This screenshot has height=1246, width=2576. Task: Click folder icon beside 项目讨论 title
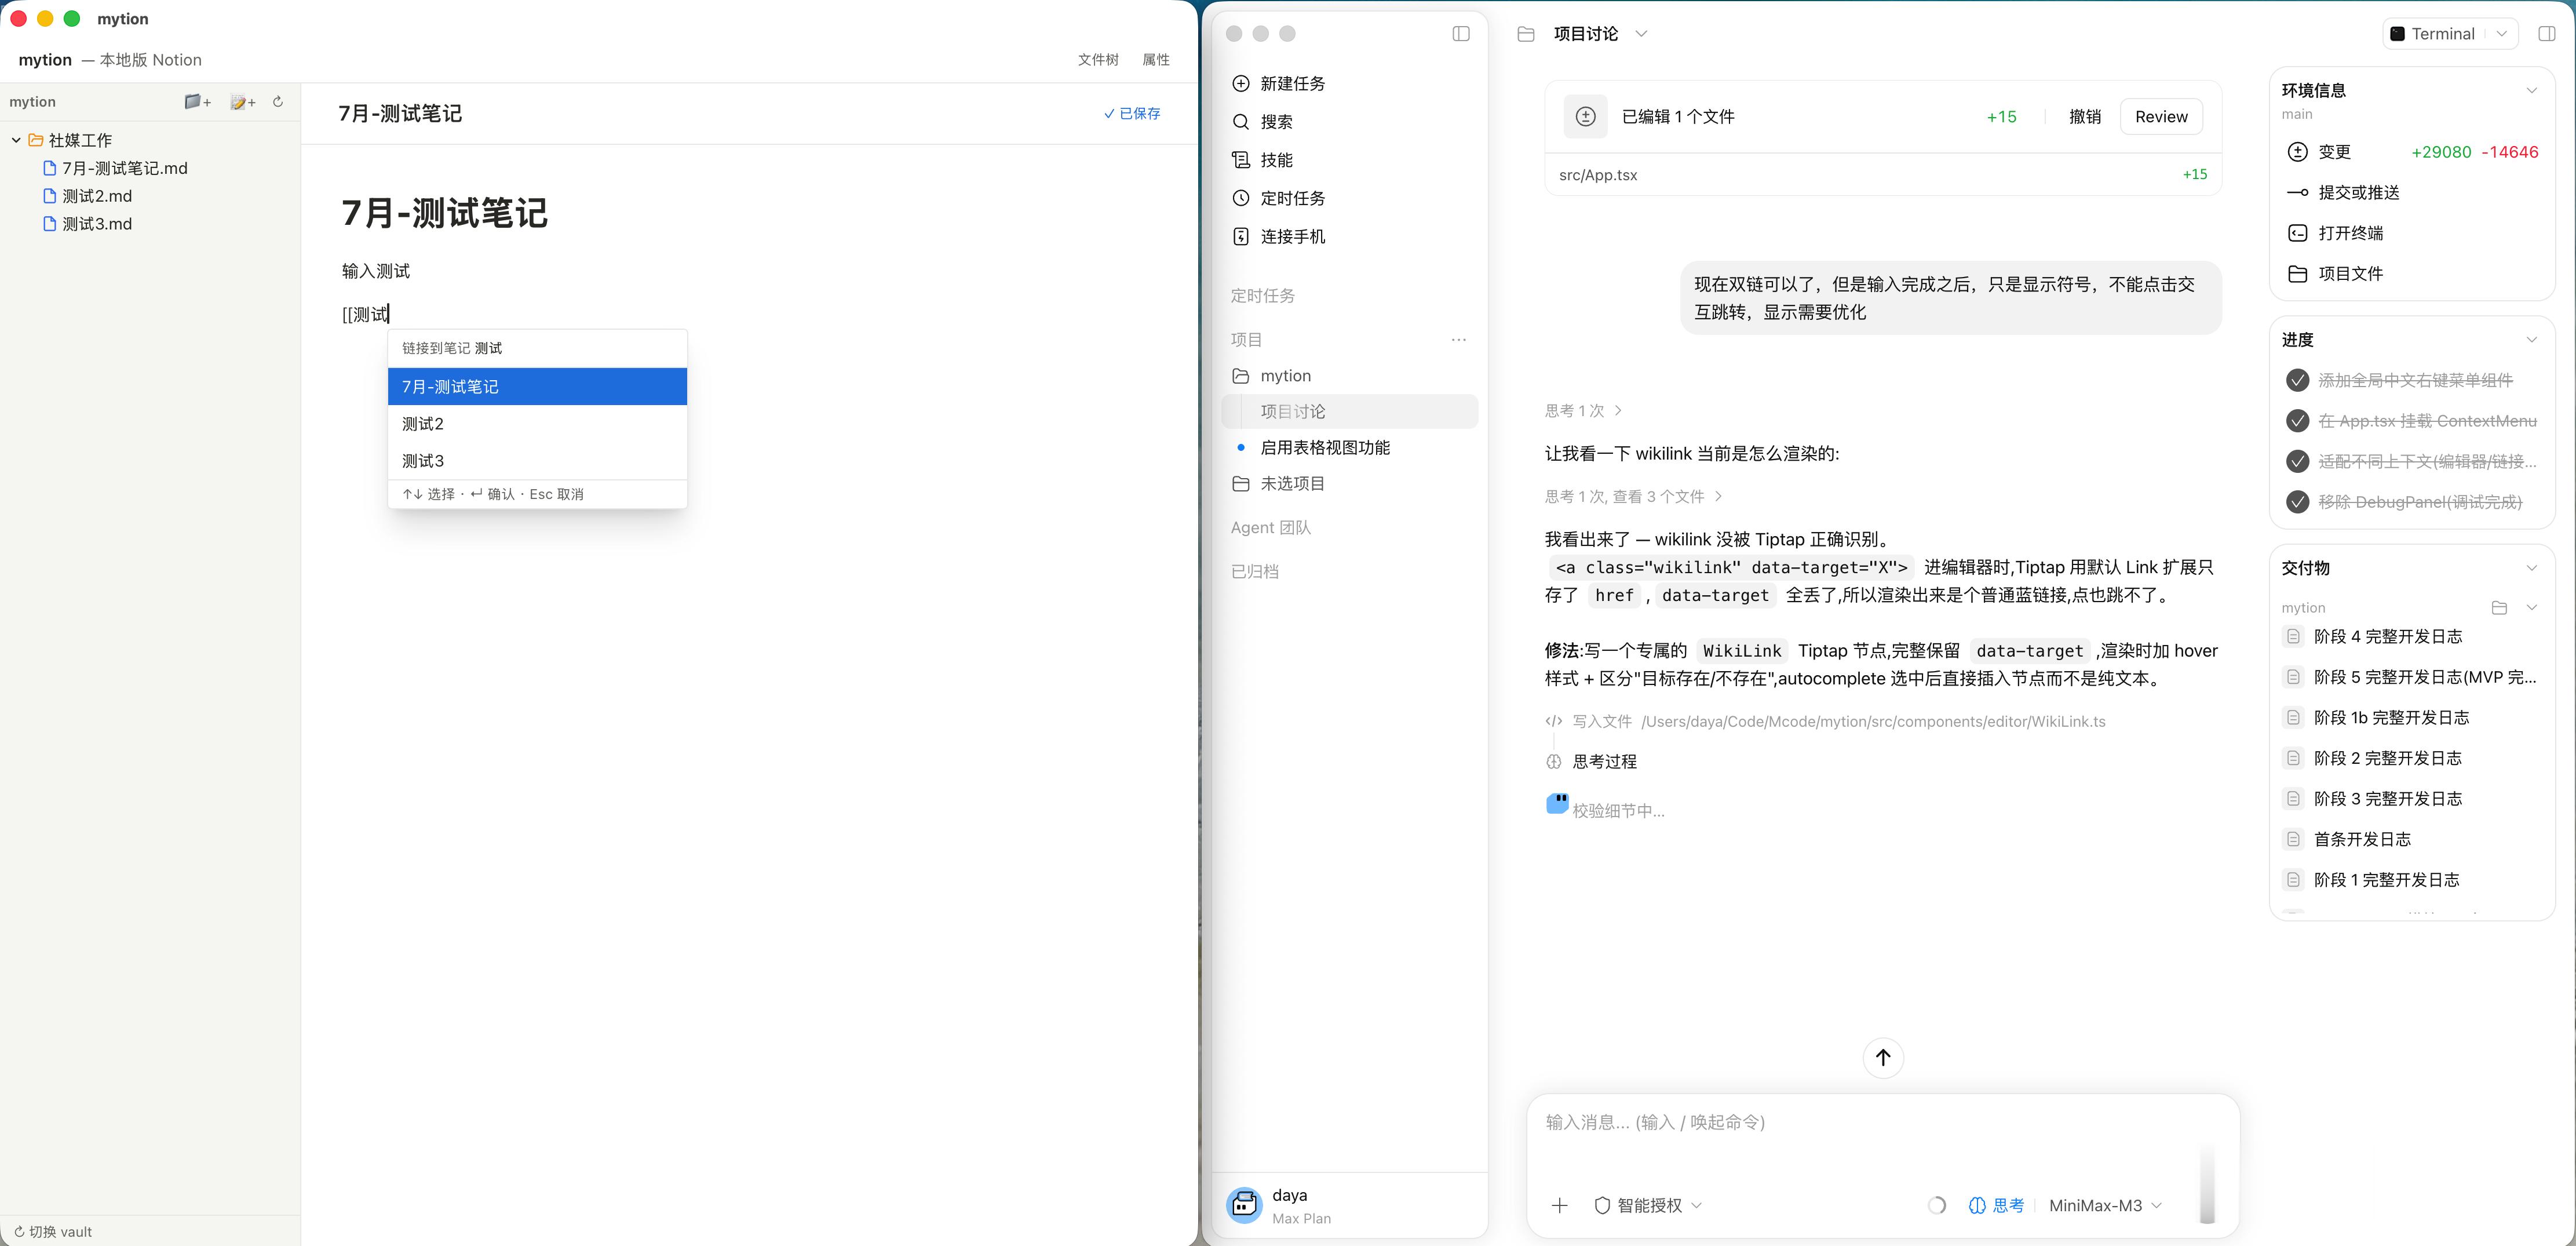click(1526, 34)
